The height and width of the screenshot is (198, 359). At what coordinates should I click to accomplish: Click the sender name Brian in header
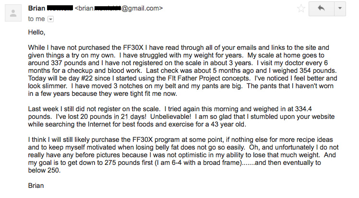coord(37,8)
